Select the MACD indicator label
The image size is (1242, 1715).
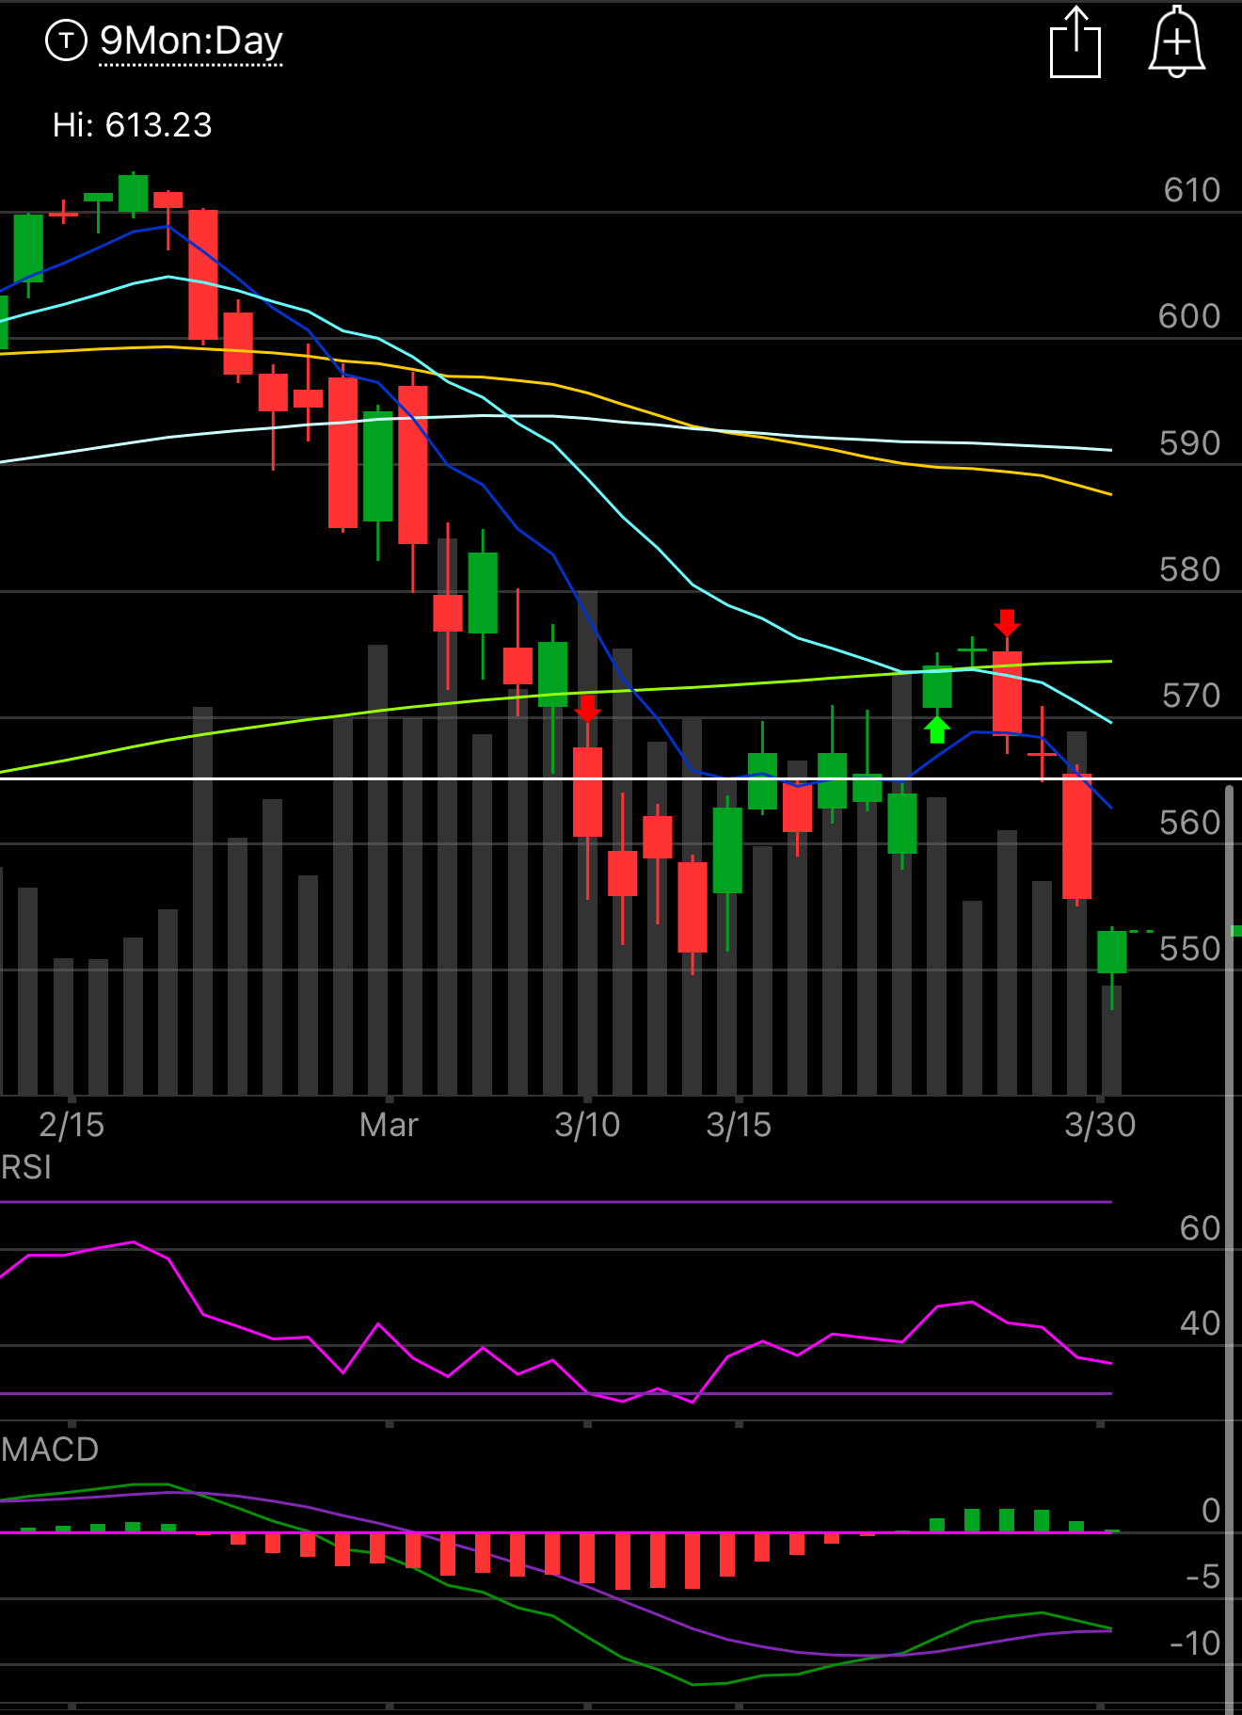[50, 1449]
